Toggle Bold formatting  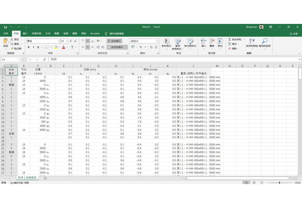[29, 47]
